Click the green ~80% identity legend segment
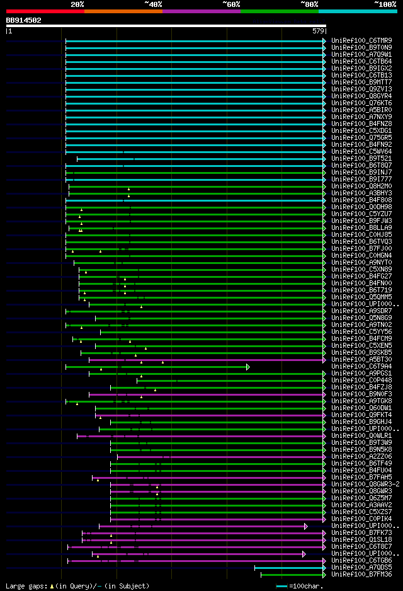The width and height of the screenshot is (403, 591). click(x=280, y=11)
